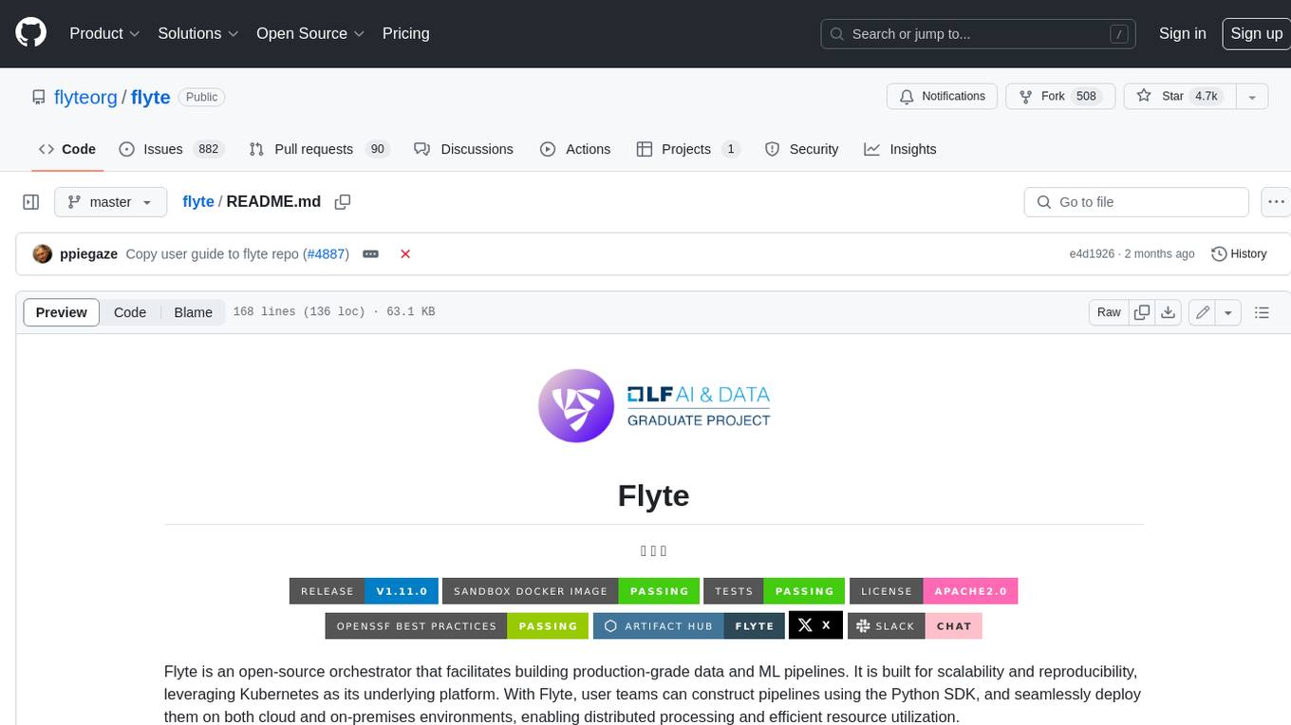Click the Release v1.11.0 badge
This screenshot has width=1291, height=725.
point(365,591)
